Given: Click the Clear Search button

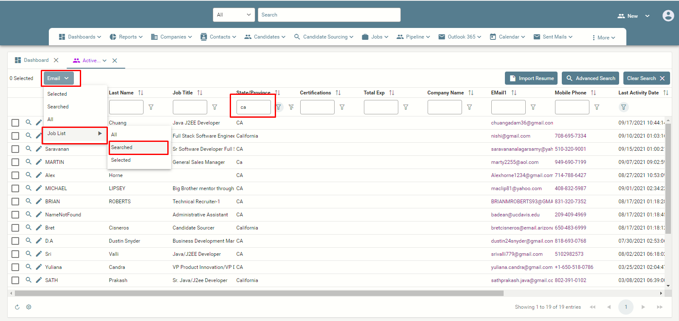Looking at the screenshot, I should click(646, 78).
